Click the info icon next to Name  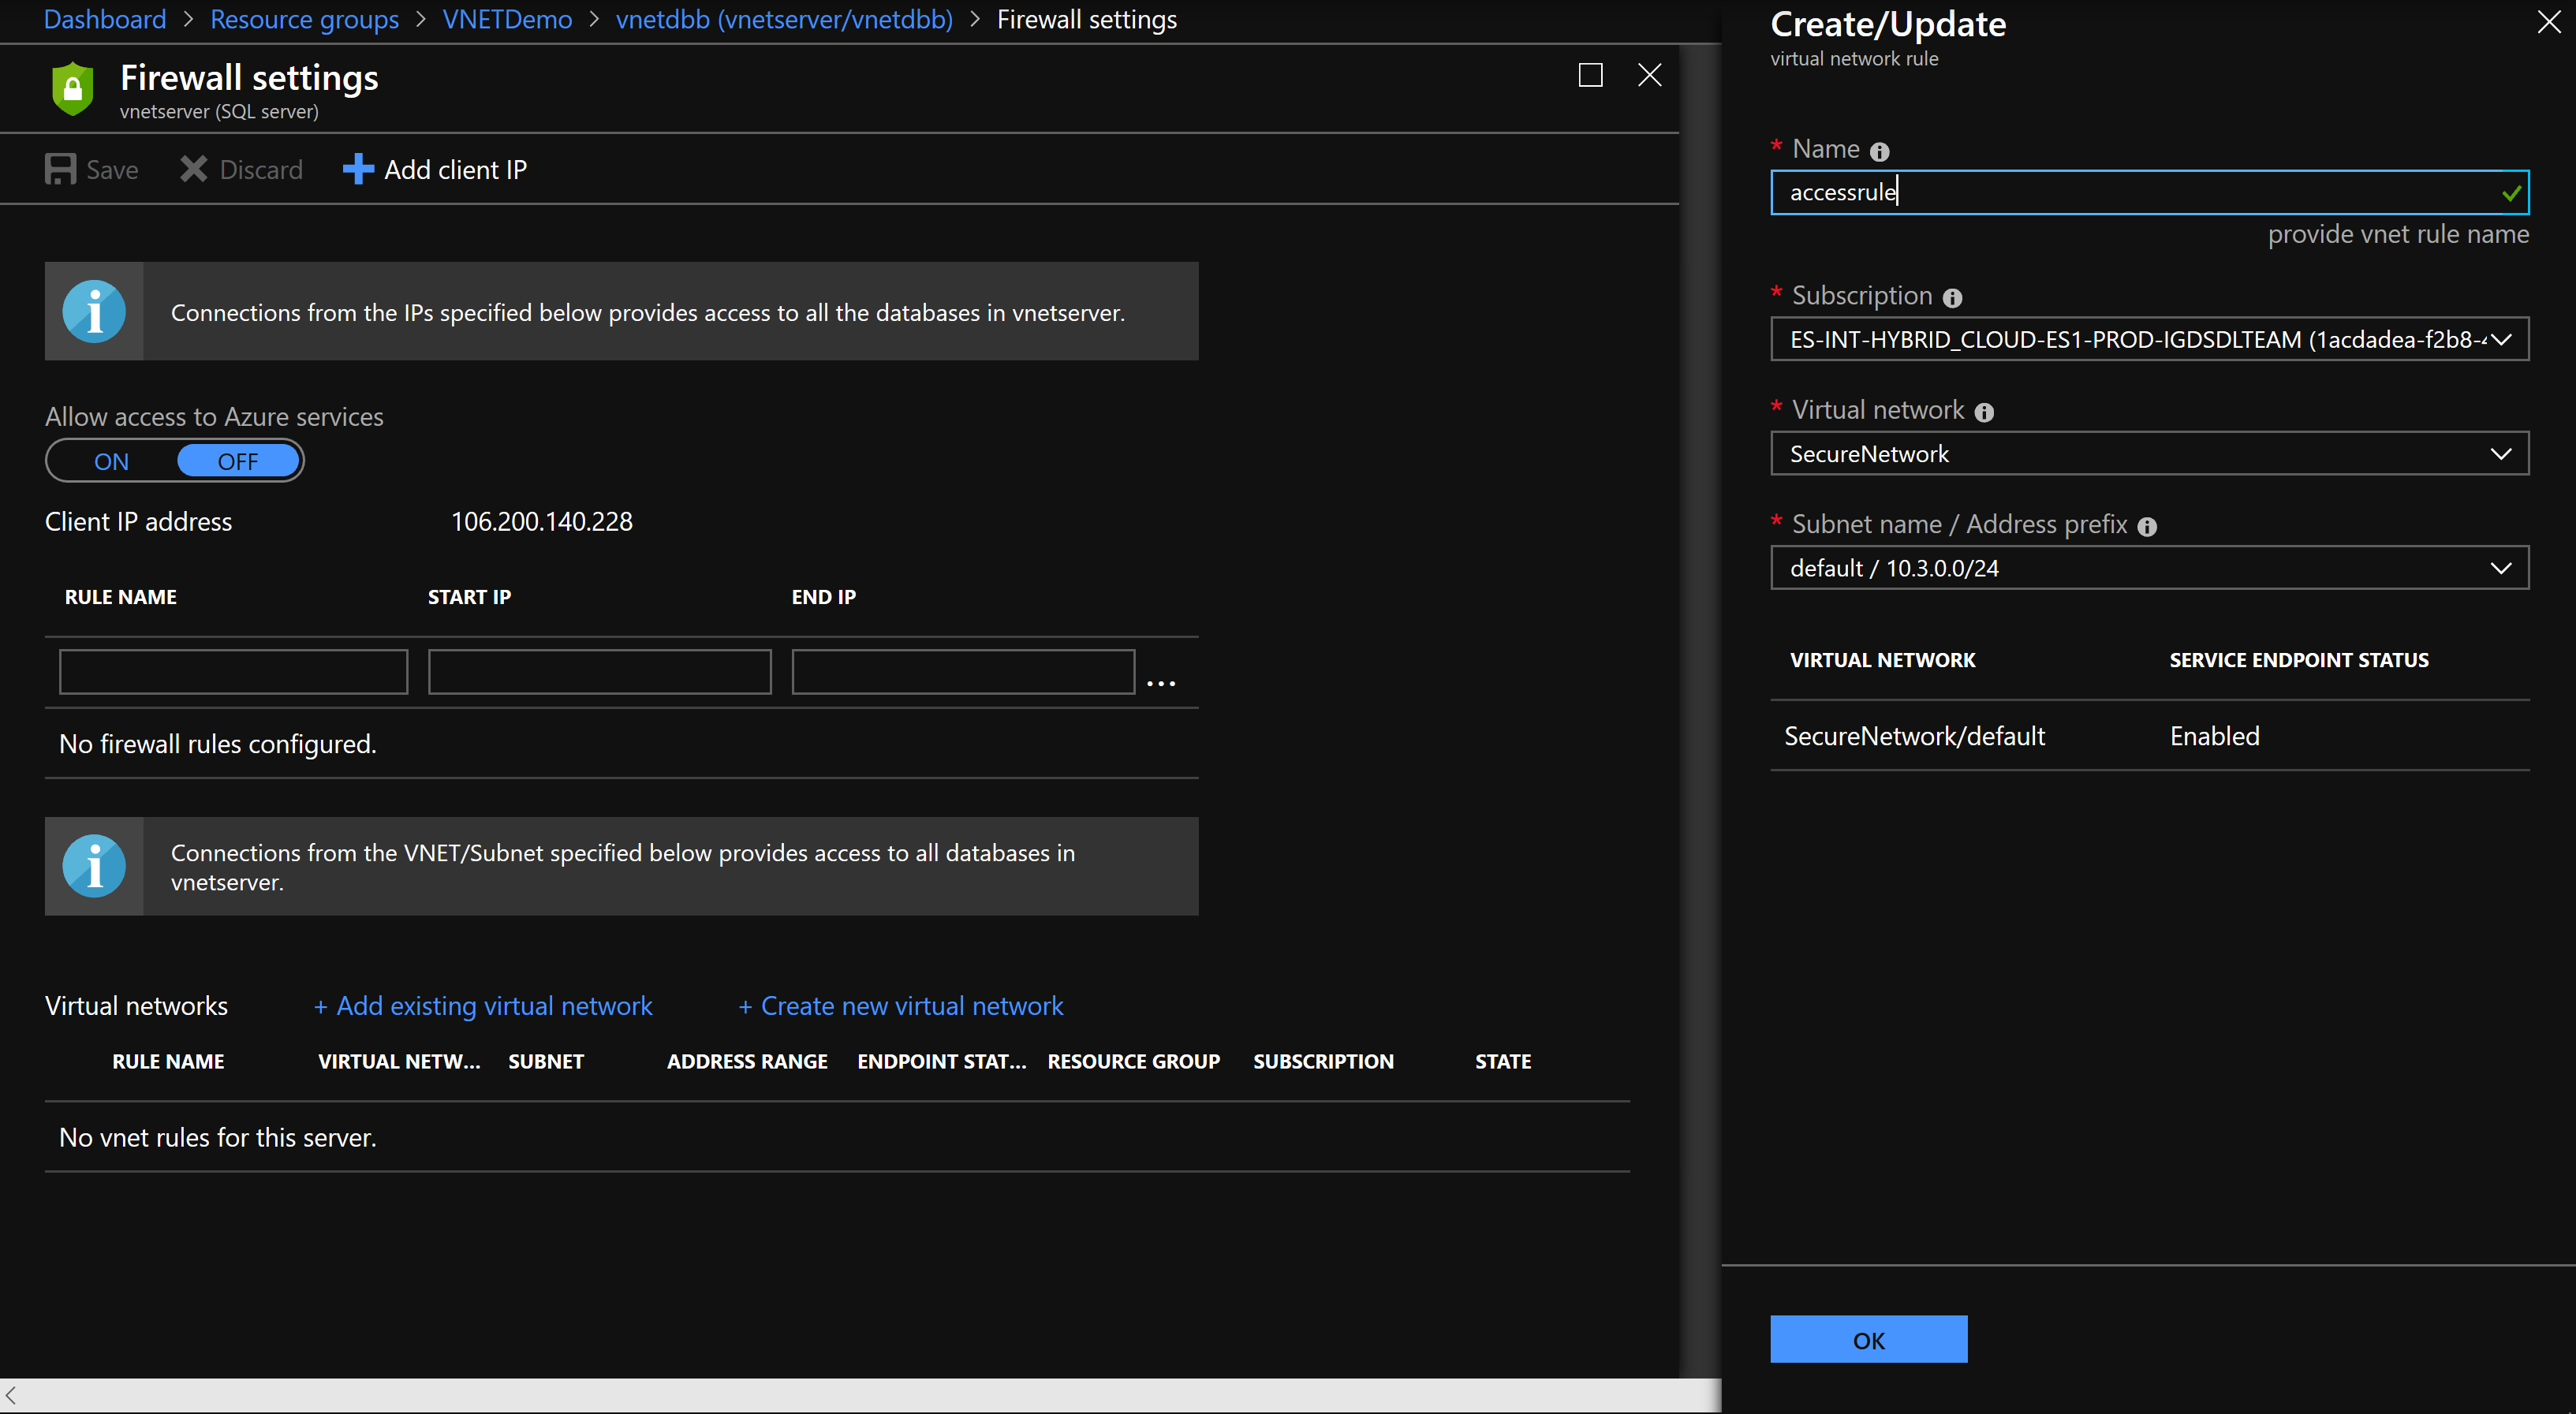pos(1880,152)
